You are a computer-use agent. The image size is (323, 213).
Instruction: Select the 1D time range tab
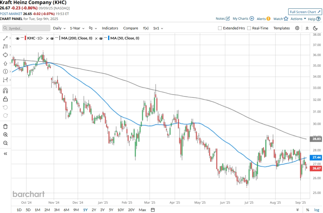point(19,210)
